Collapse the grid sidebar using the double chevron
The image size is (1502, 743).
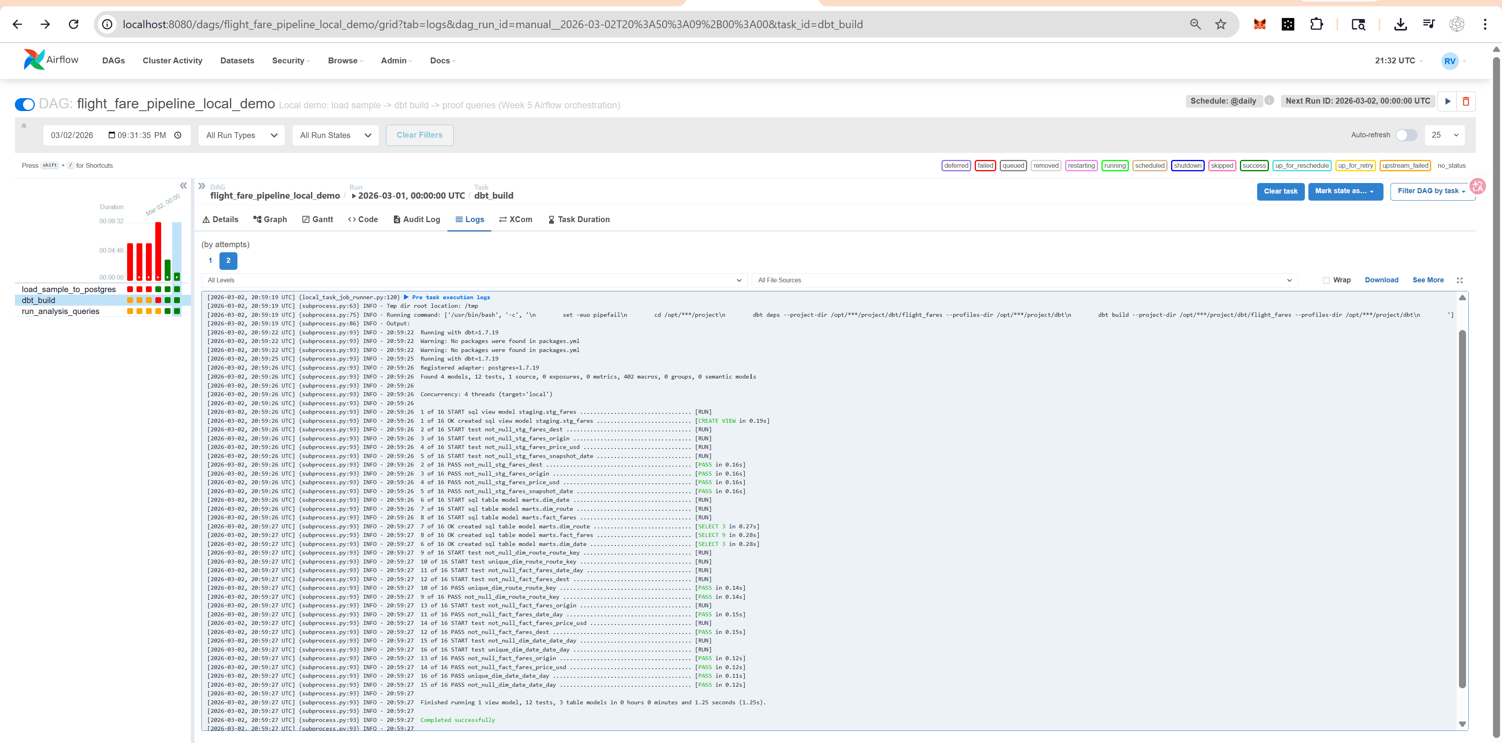point(184,185)
